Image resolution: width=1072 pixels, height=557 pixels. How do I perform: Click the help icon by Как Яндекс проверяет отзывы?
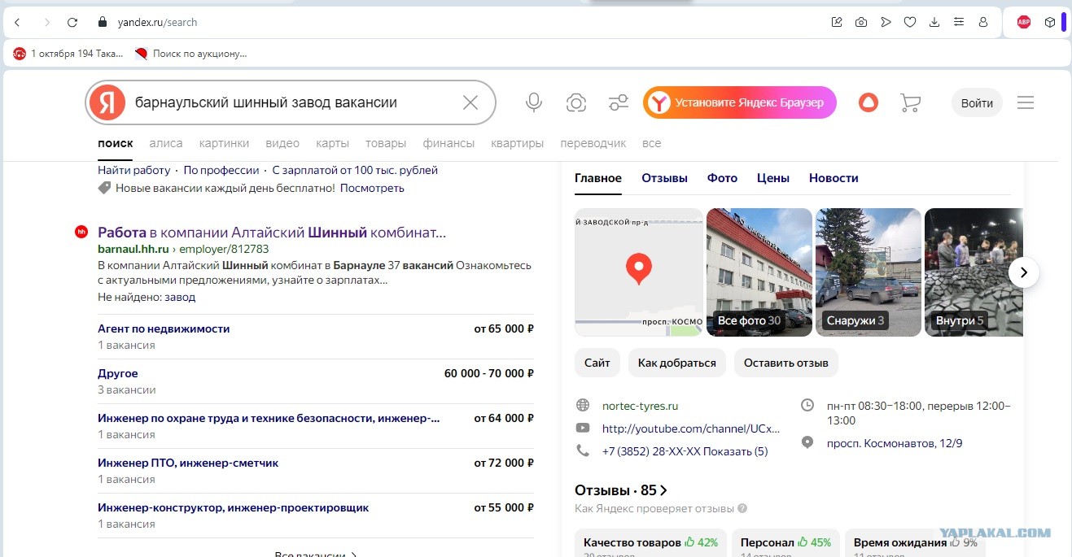click(742, 509)
